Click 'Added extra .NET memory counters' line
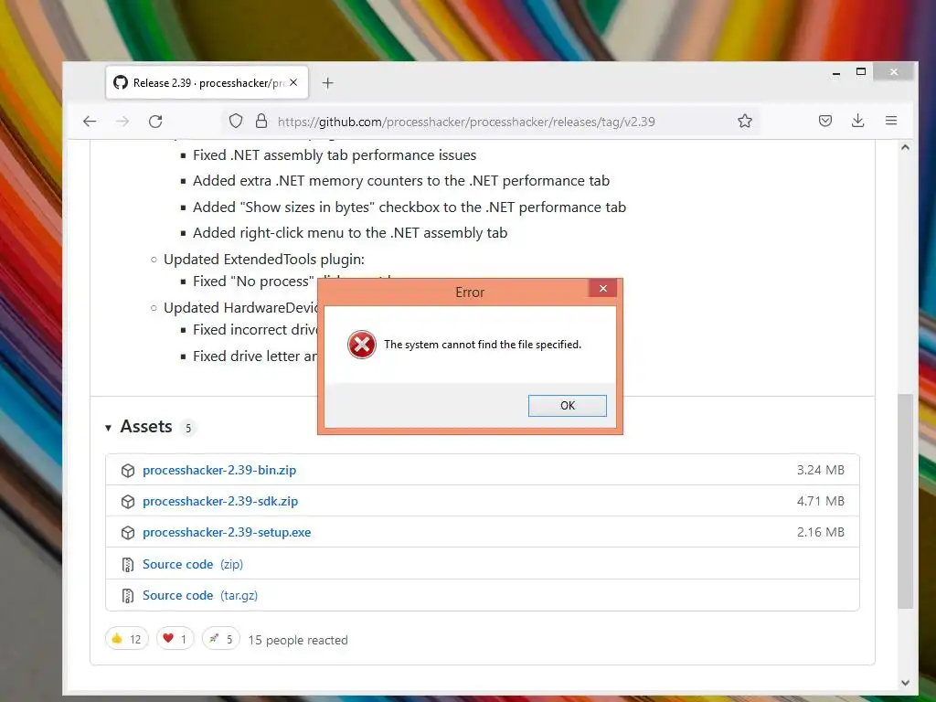This screenshot has width=936, height=702. 401,181
